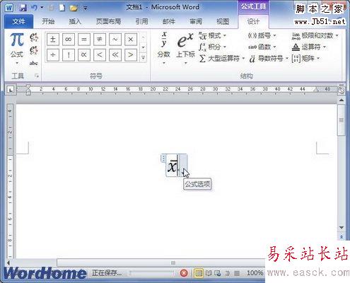350x283 pixels.
Task: Insert the much-less-than ≪ symbol
Action: [115, 55]
